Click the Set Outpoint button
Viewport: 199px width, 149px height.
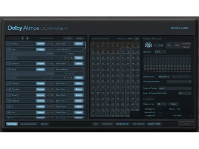coord(139,124)
